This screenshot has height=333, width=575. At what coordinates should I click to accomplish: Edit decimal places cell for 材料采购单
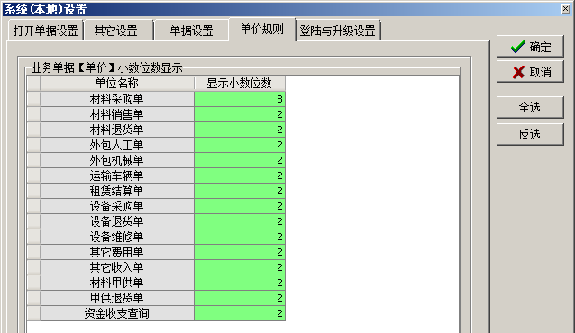coord(240,99)
